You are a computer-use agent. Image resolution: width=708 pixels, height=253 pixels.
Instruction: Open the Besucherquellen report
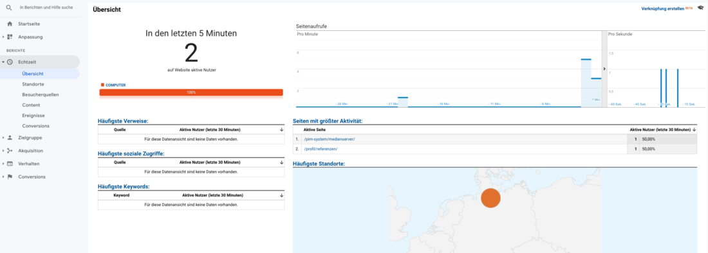pos(40,94)
